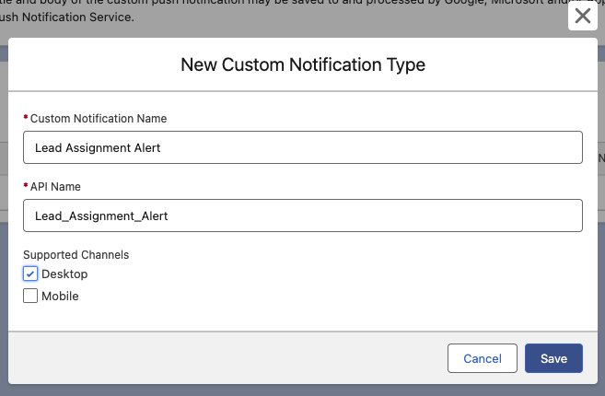This screenshot has width=605, height=396.
Task: Uncheck the Desktop channel checkbox
Action: pos(30,274)
